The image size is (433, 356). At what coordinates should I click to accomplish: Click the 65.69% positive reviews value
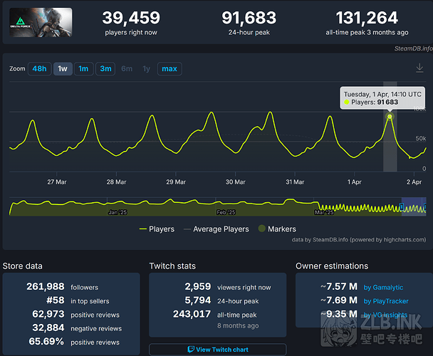[x=46, y=342]
